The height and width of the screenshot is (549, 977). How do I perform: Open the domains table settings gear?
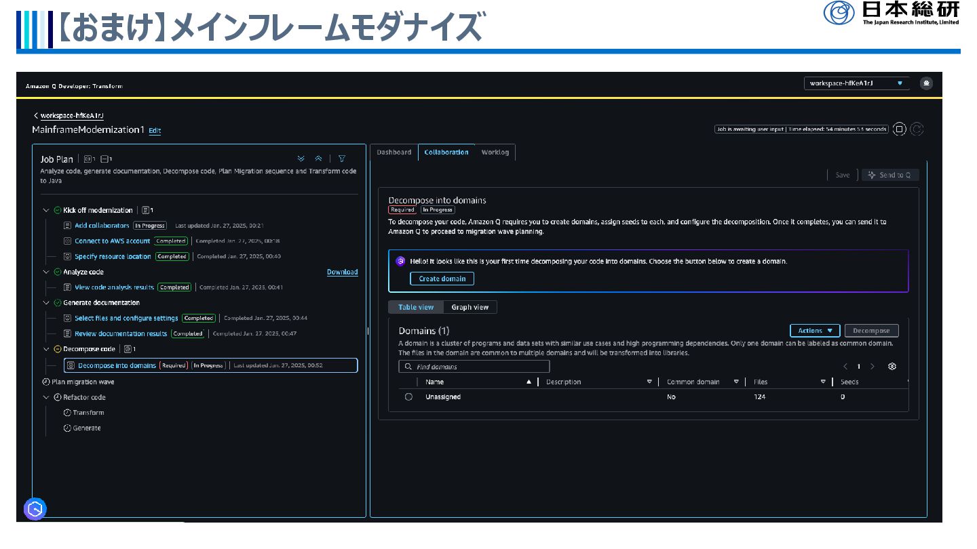[x=892, y=366]
